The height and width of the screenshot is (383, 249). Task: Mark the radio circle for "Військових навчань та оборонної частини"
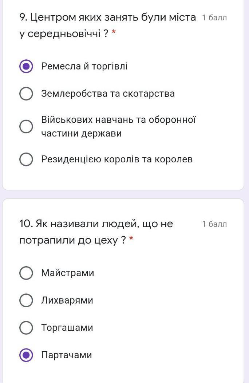26,126
